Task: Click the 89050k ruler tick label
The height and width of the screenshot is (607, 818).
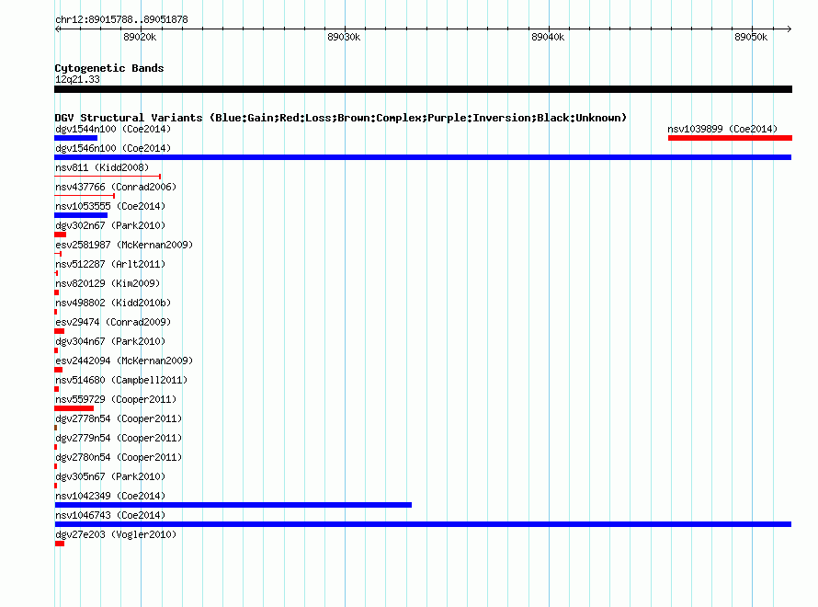Action: click(x=751, y=37)
